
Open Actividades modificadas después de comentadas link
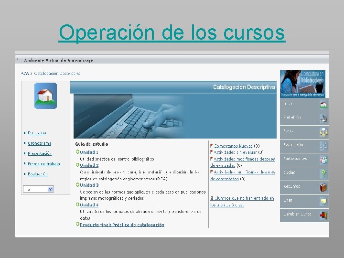click(243, 175)
